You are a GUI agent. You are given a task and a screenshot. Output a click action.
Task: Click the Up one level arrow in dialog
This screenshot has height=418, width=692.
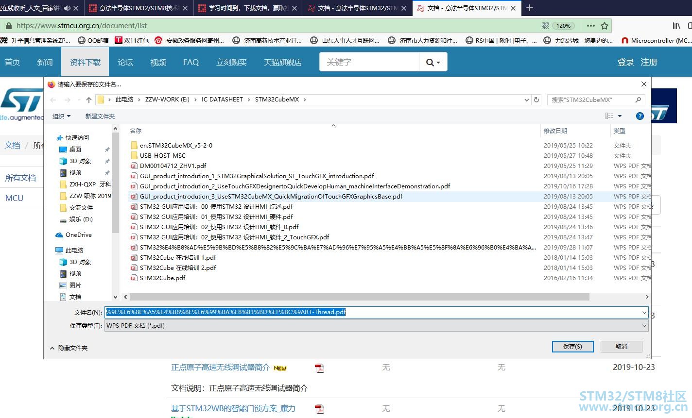[x=89, y=100]
